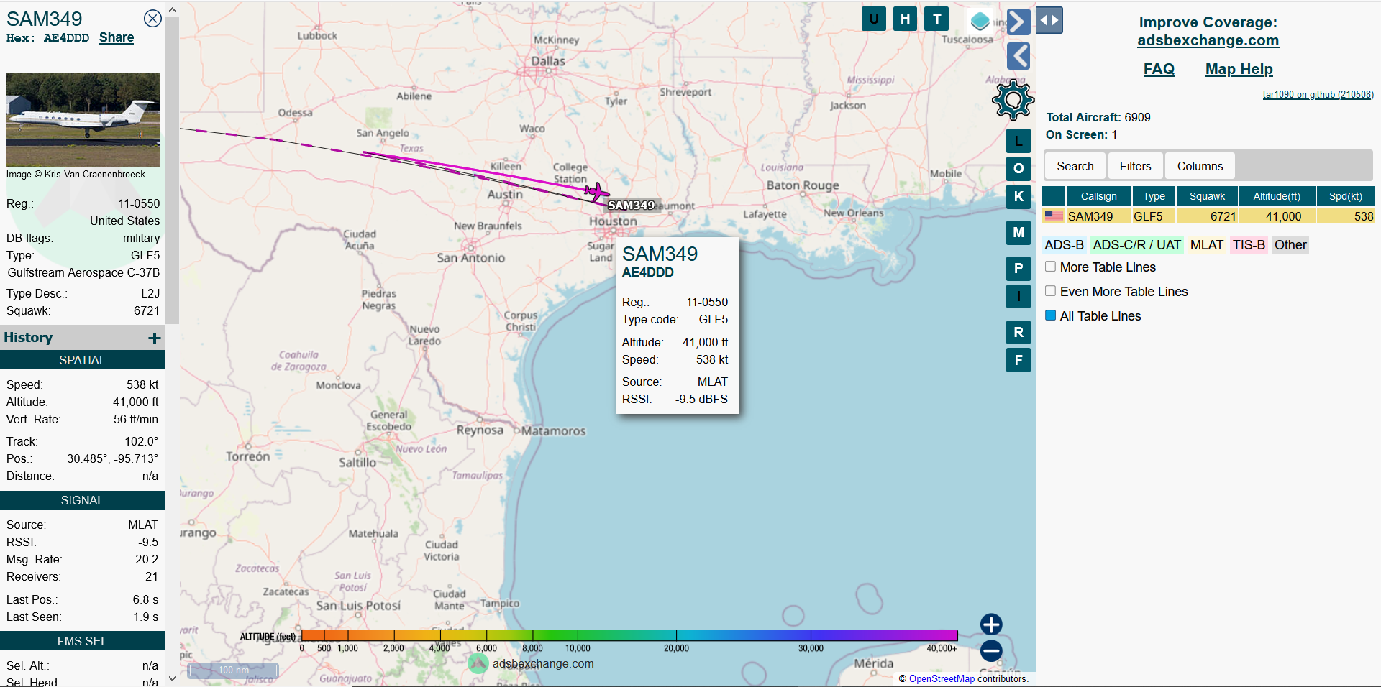Image resolution: width=1381 pixels, height=687 pixels.
Task: Click the 41,000 altitude cell in table
Action: coord(1277,216)
